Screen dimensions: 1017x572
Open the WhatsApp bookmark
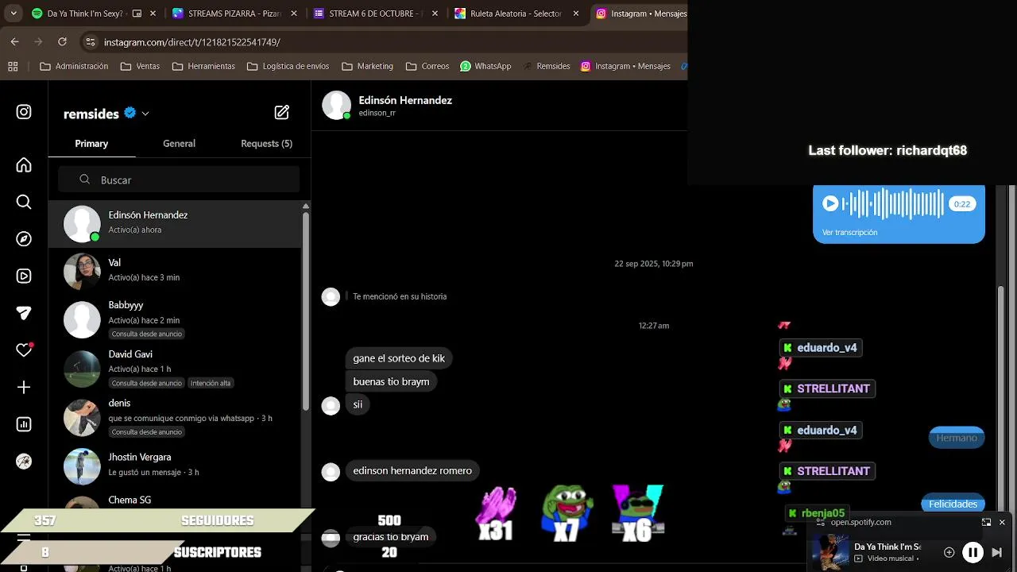pos(485,66)
